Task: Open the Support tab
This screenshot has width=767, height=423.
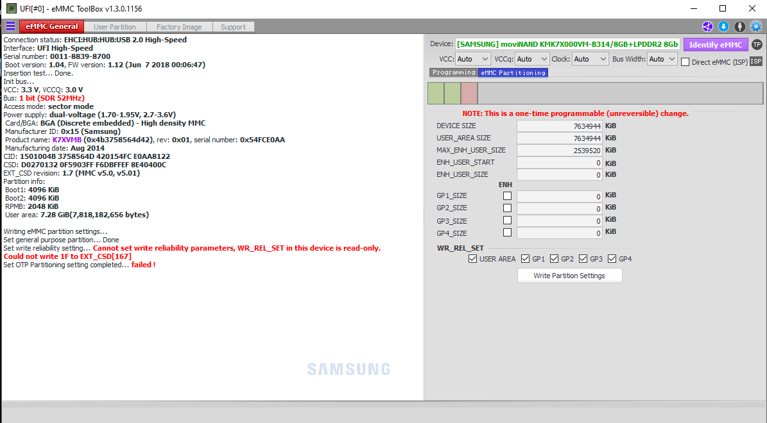Action: [x=234, y=27]
